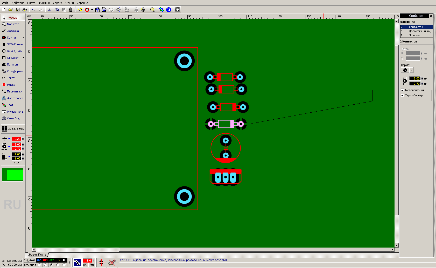Open track width presets dropdown
The width and height of the screenshot is (436, 268).
[9, 139]
